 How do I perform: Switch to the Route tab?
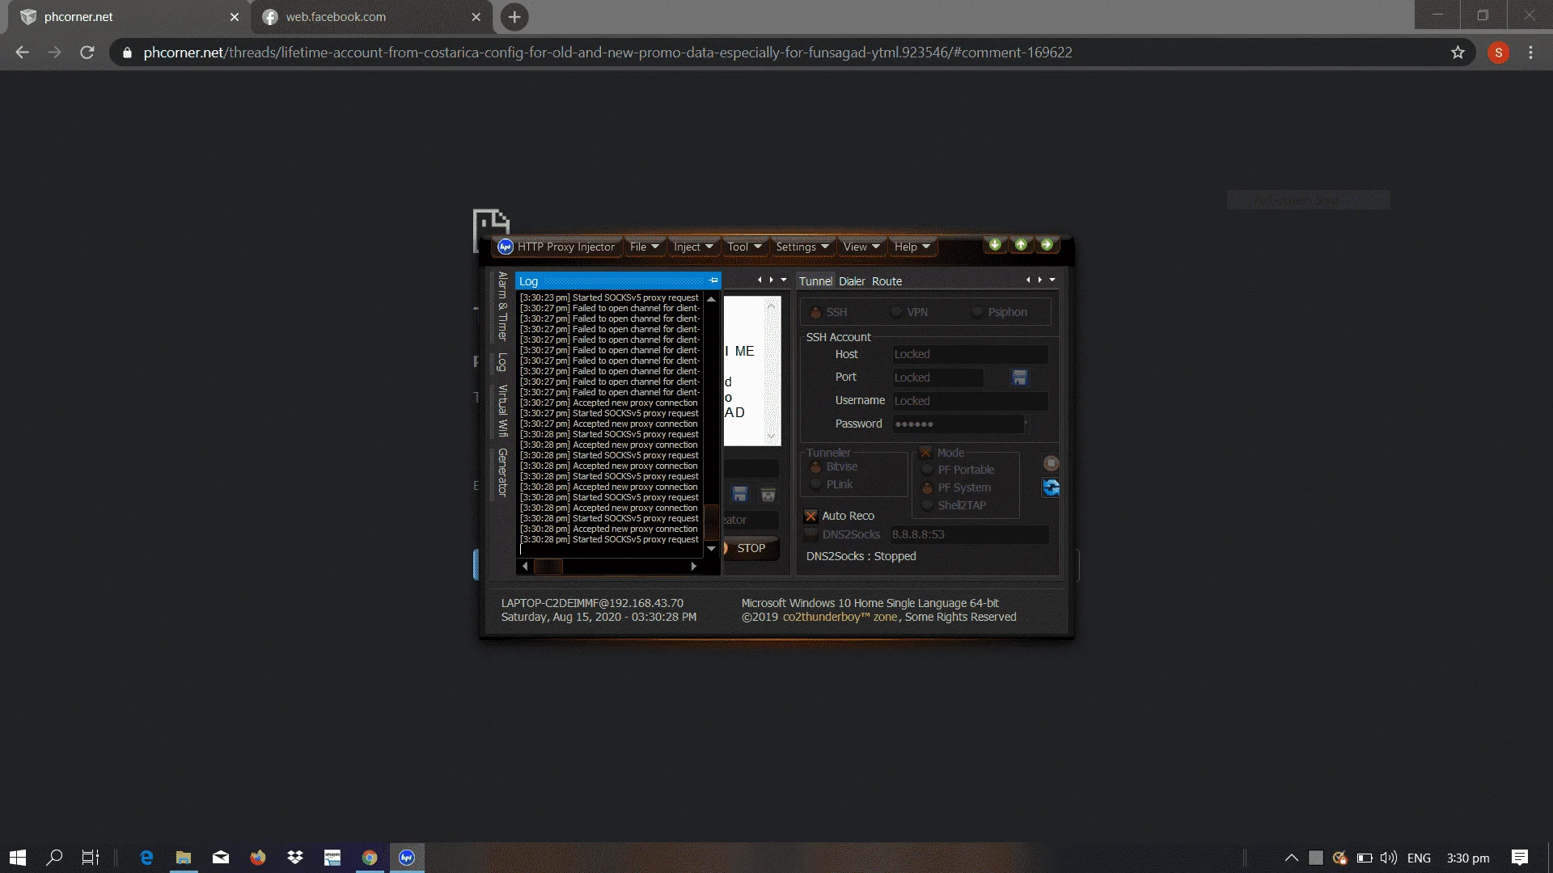tap(887, 281)
